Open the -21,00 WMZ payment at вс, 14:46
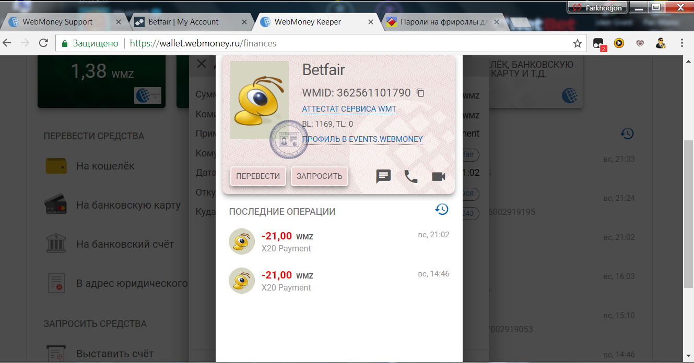 [339, 281]
